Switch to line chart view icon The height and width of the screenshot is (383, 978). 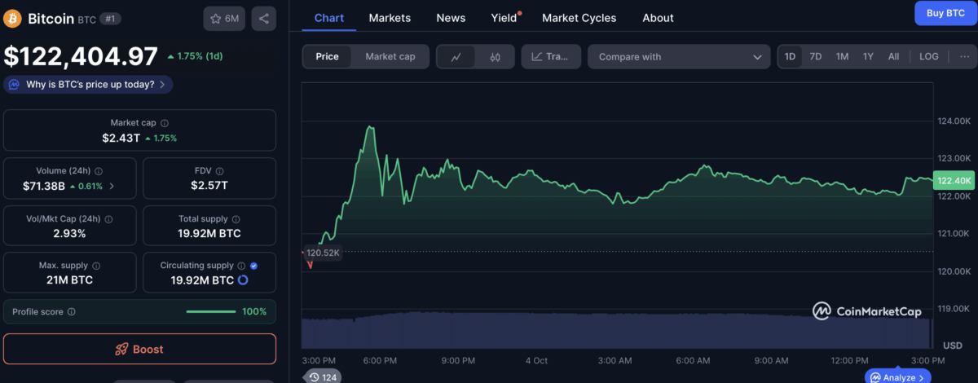tap(456, 57)
